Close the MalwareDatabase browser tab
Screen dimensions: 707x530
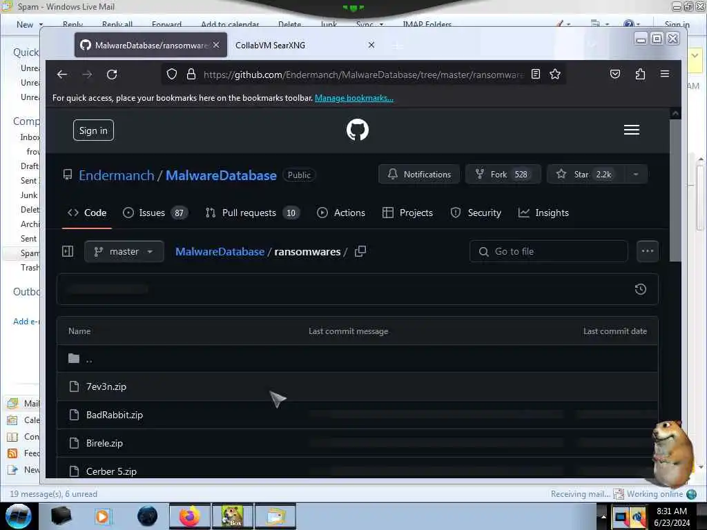[216, 45]
